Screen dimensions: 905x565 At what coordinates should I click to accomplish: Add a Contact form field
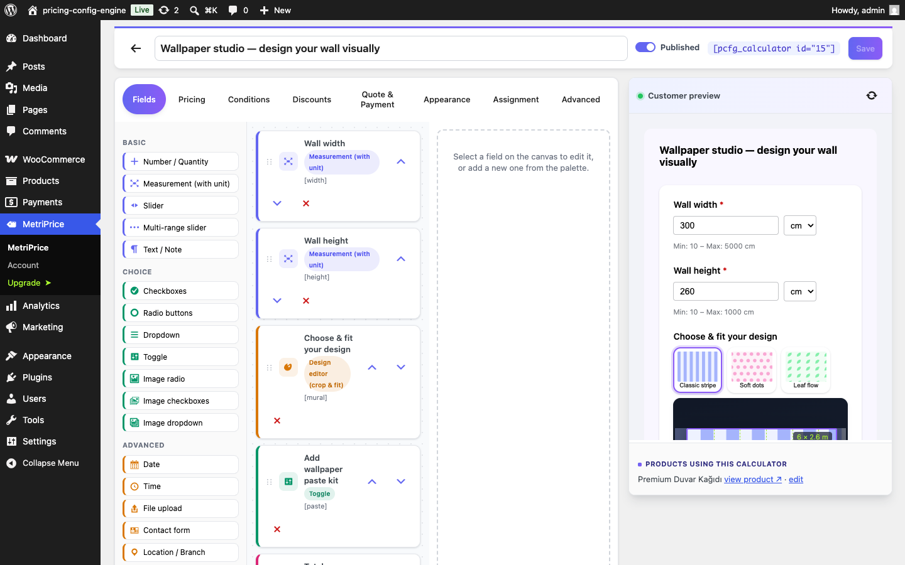181,530
